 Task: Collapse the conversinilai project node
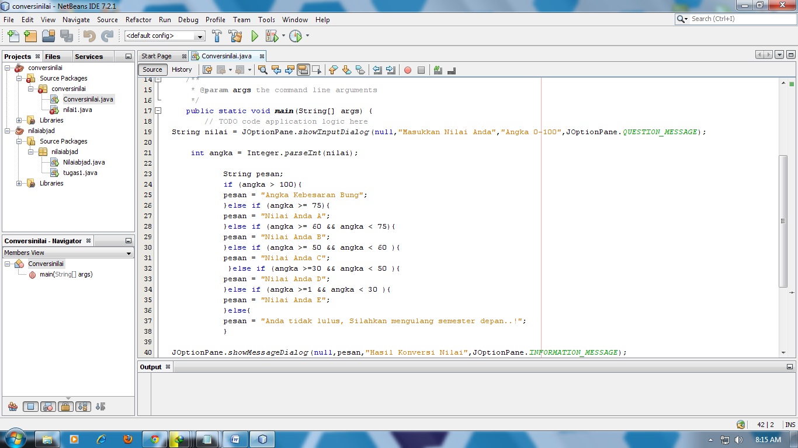tap(8, 68)
